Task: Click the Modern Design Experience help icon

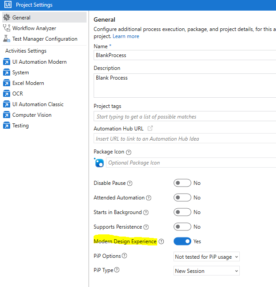Action: click(161, 241)
